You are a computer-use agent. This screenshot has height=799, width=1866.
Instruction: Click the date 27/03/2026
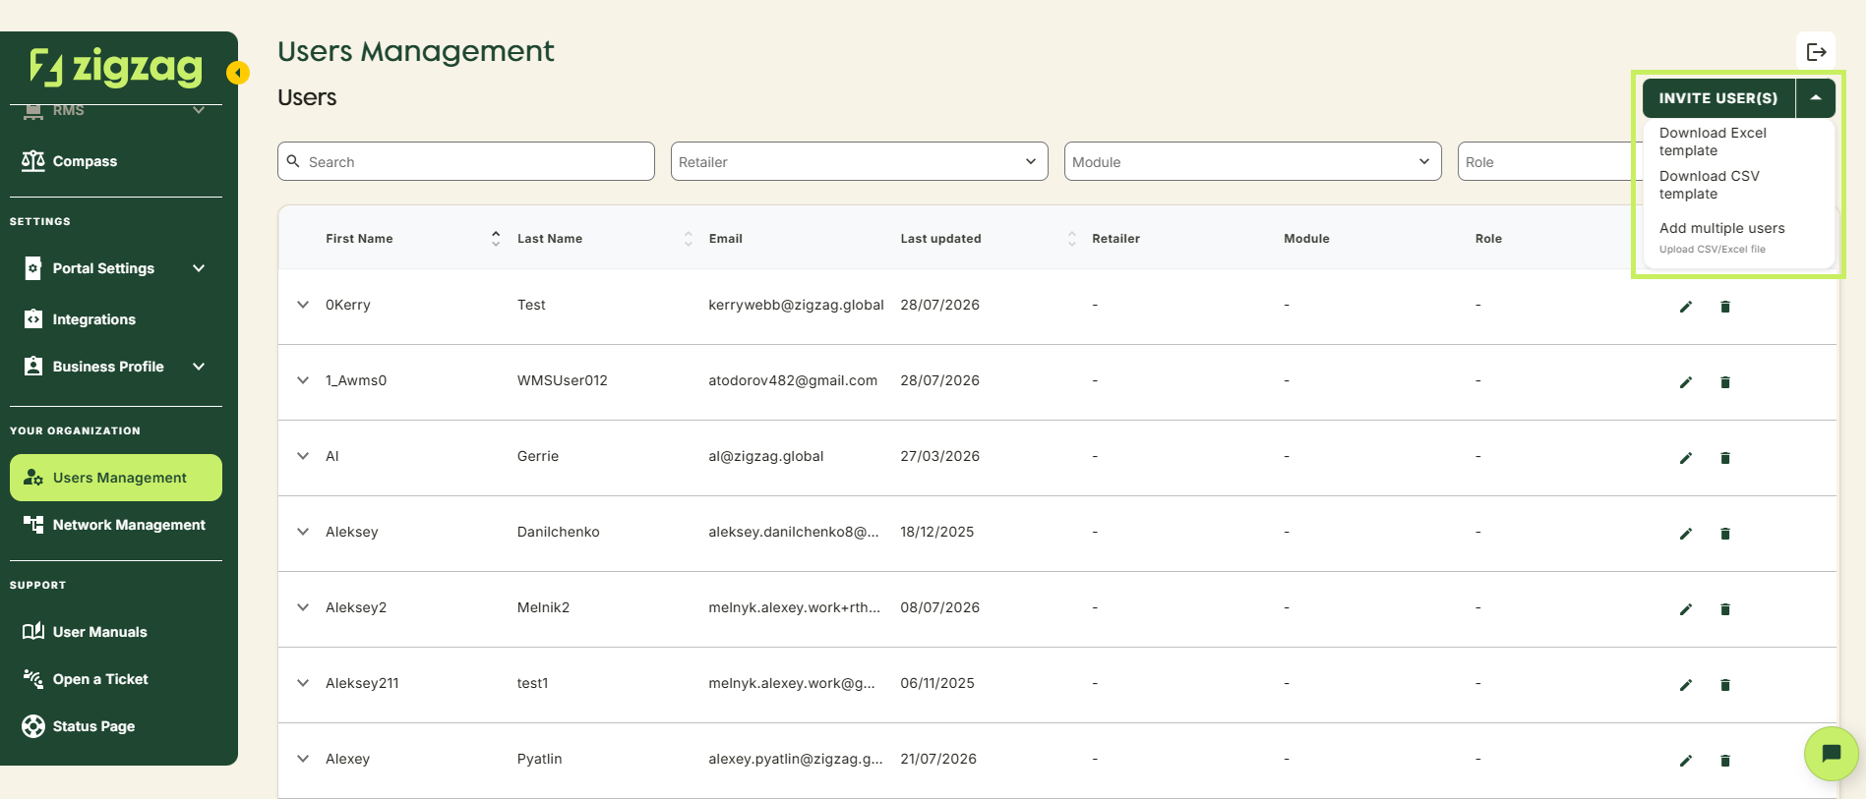939,456
